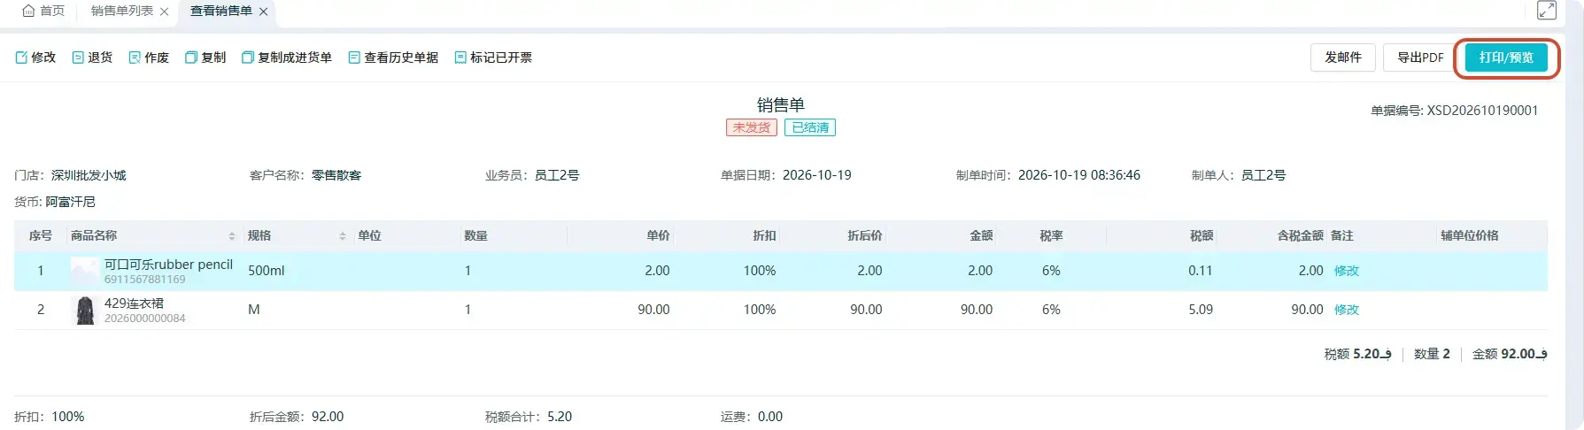This screenshot has width=1584, height=430.
Task: Click the 税额合计 value 5.20
Action: click(560, 417)
